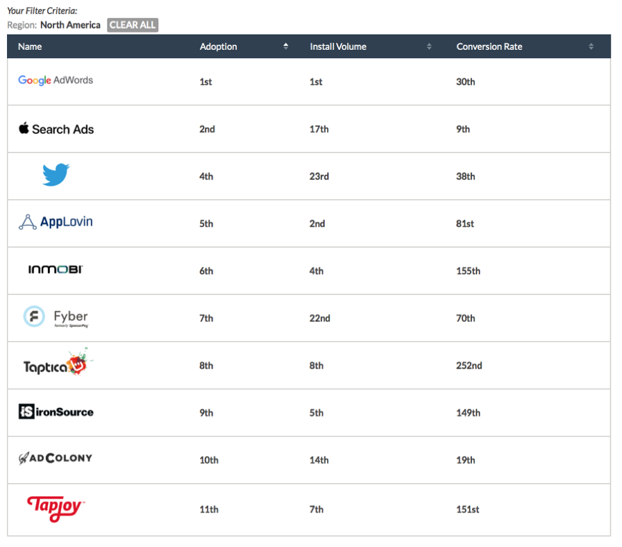Open the ironSource logo
622x547 pixels.
click(56, 412)
